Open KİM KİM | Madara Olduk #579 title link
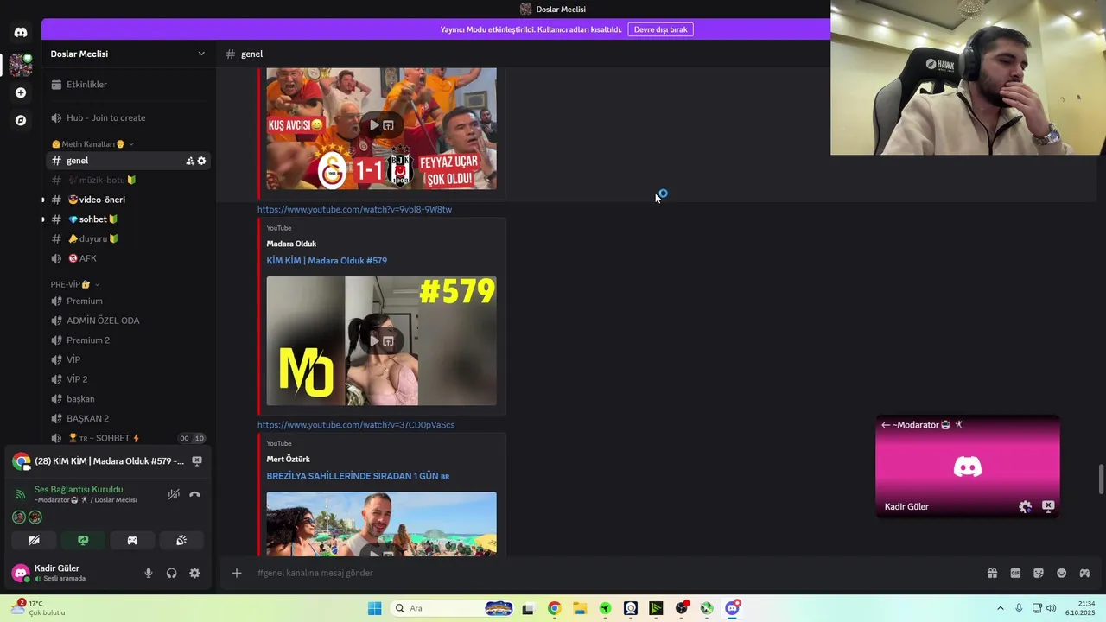 (327, 260)
